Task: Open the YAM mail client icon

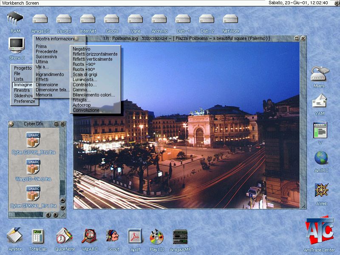Action: (x=319, y=102)
